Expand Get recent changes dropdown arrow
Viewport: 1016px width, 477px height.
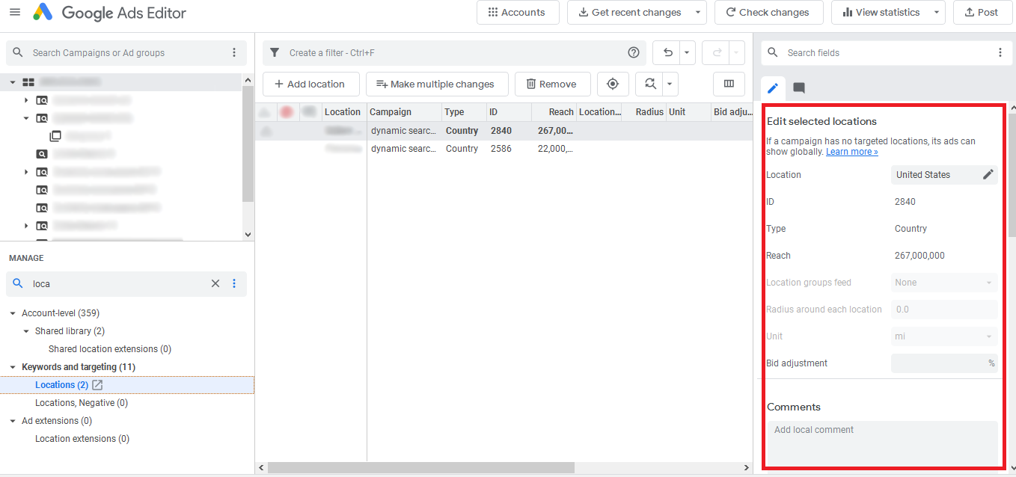pyautogui.click(x=697, y=13)
